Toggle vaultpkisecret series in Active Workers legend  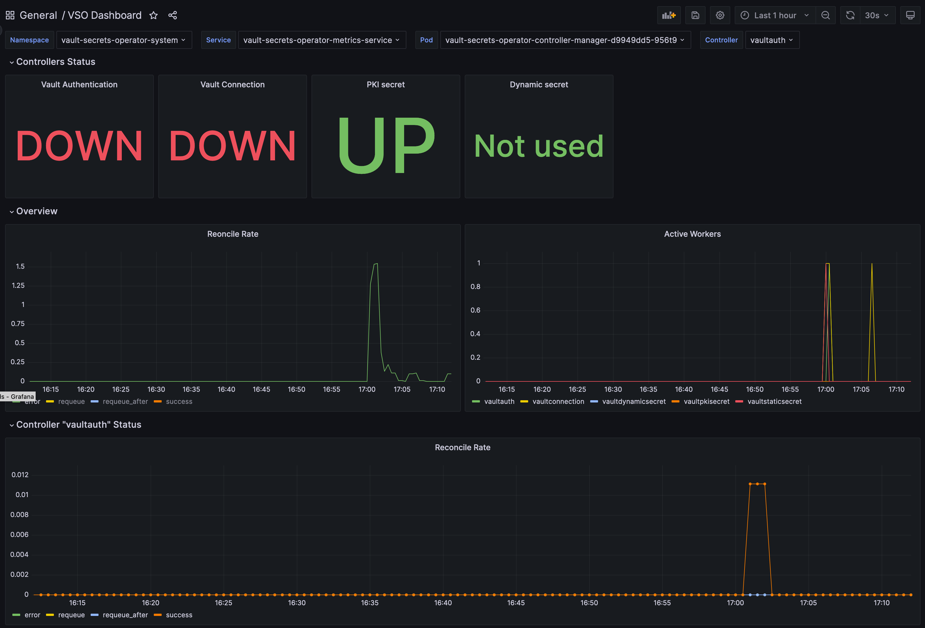point(706,401)
